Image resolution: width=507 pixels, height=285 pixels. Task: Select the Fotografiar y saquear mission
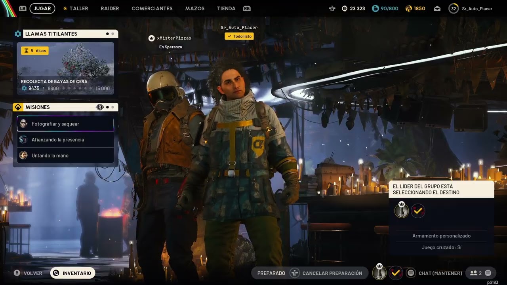pyautogui.click(x=65, y=124)
